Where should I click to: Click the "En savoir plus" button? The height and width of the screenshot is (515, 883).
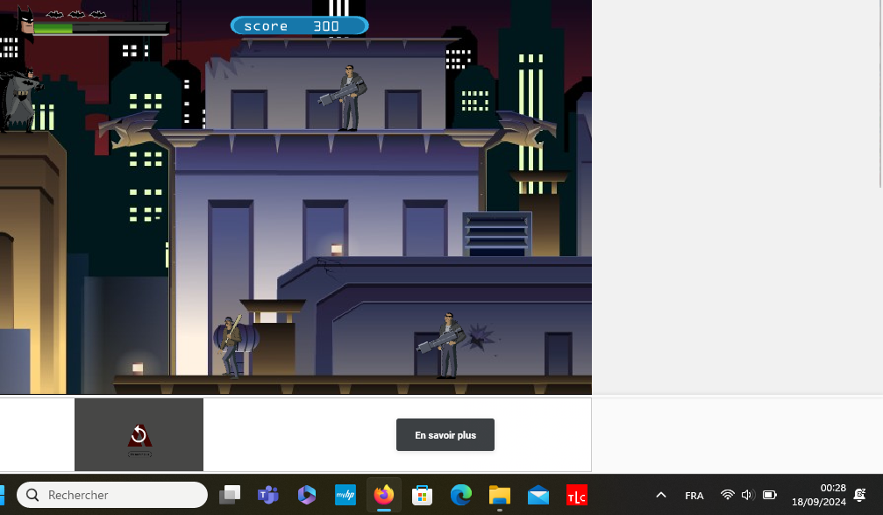point(445,435)
